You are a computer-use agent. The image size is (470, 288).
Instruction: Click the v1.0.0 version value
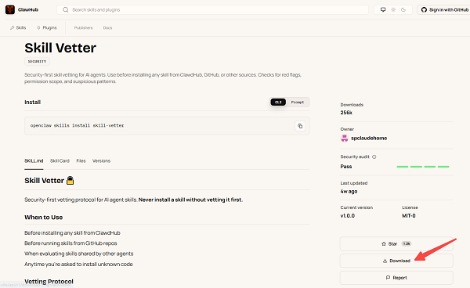point(347,215)
